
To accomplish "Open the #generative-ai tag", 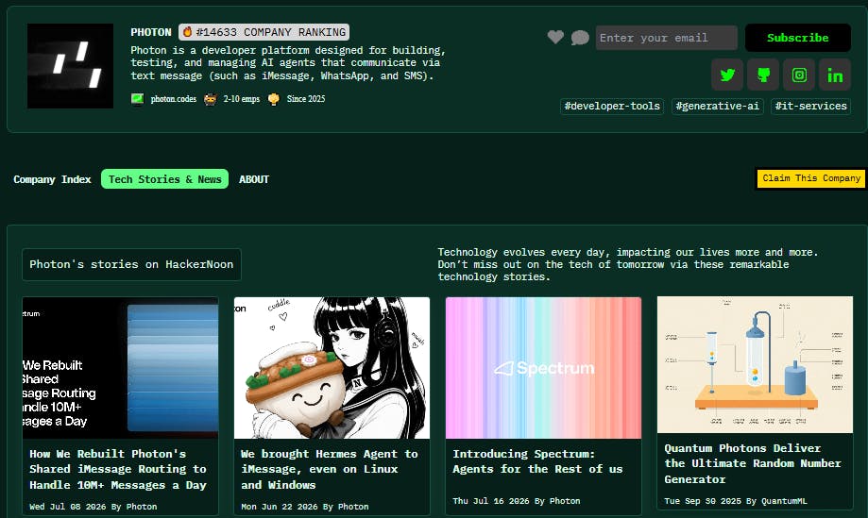I will [718, 106].
